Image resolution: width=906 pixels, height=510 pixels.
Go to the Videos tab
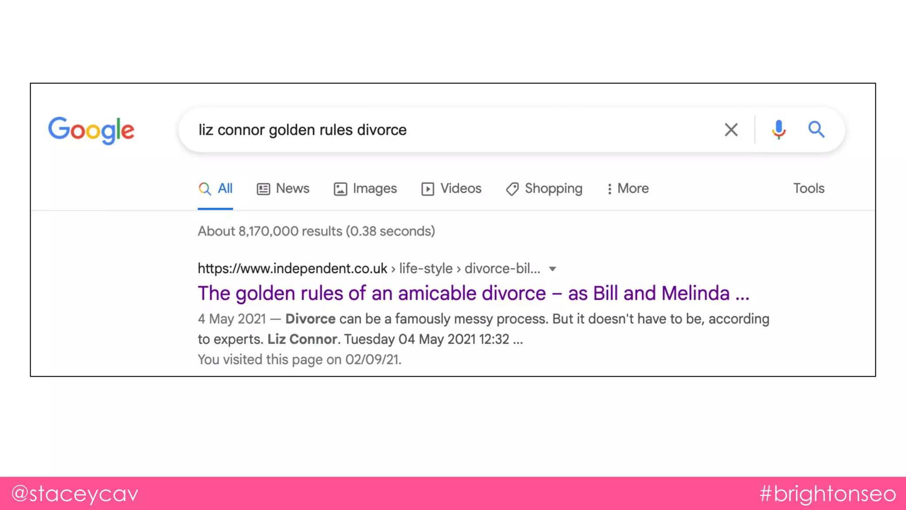point(461,189)
